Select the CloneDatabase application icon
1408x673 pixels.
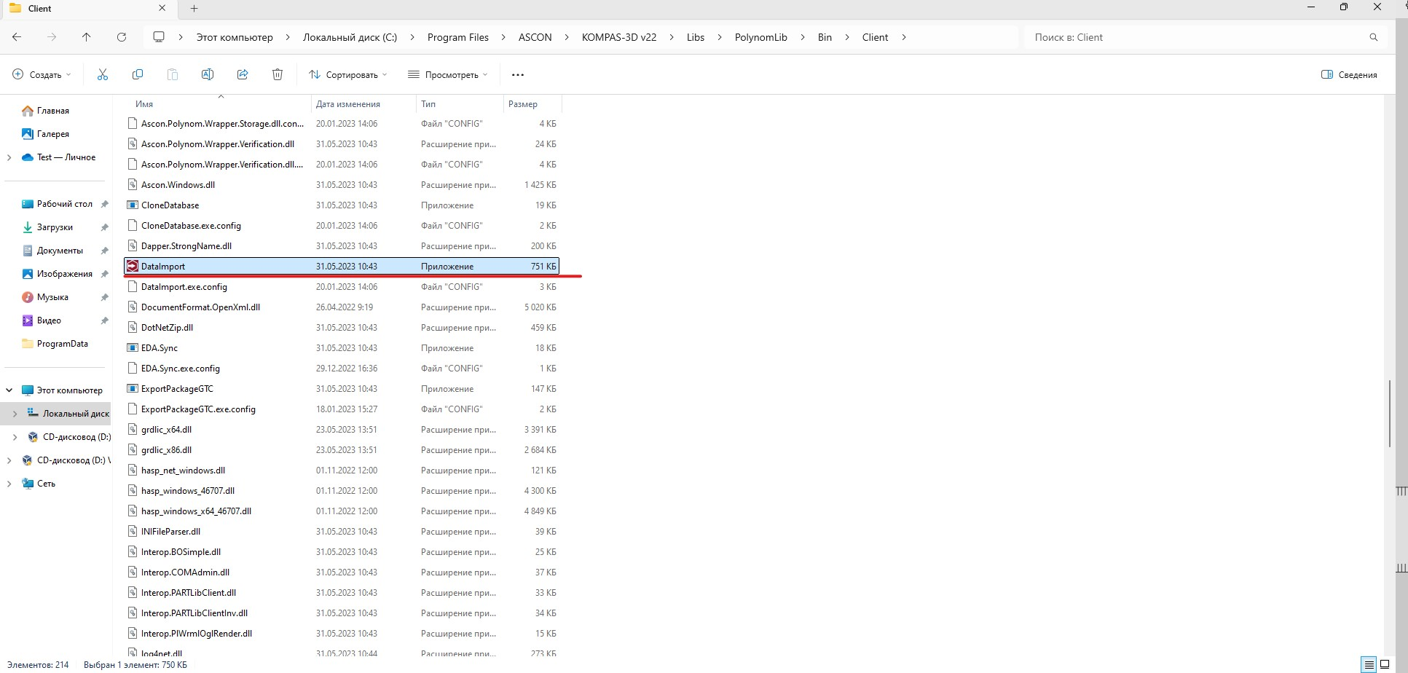click(133, 205)
